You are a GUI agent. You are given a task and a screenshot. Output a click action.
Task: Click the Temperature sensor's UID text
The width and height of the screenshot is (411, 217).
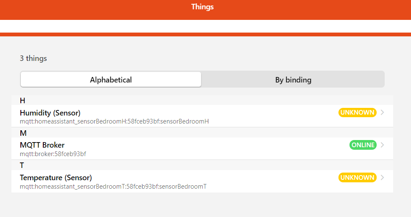click(x=113, y=187)
